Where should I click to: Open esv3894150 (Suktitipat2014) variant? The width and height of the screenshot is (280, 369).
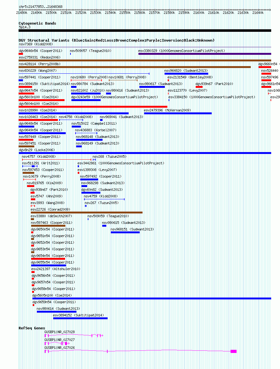[x=44, y=84]
